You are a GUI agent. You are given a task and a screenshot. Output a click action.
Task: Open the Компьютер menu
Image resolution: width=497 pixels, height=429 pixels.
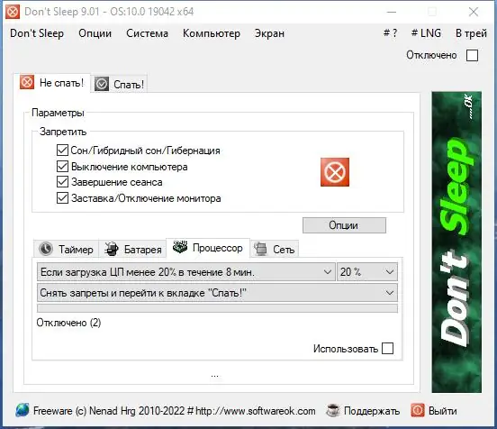(212, 33)
